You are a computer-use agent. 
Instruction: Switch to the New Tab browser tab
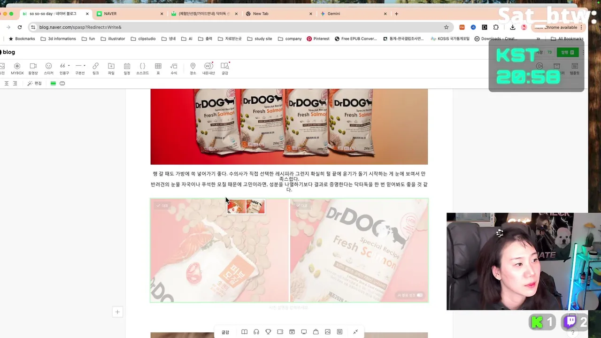tap(279, 14)
